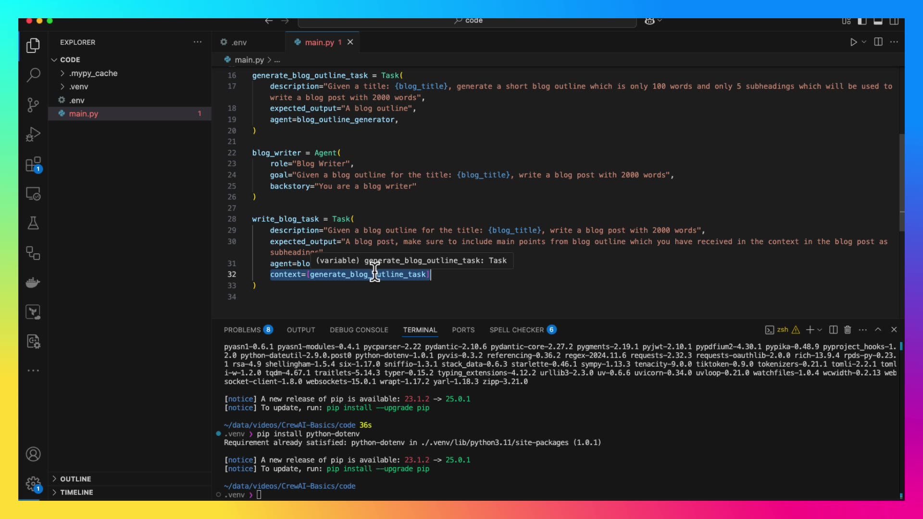Image resolution: width=923 pixels, height=519 pixels.
Task: Open main.py in the Explorer tree
Action: click(x=84, y=113)
